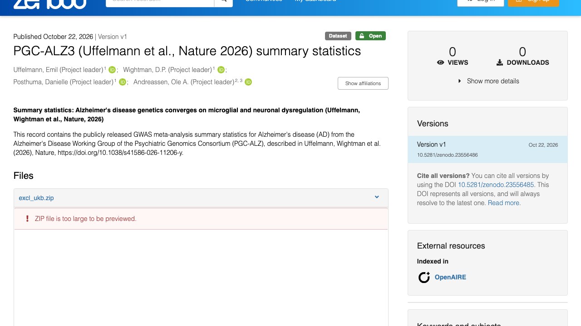Click the red exclamation warning icon

pos(27,219)
